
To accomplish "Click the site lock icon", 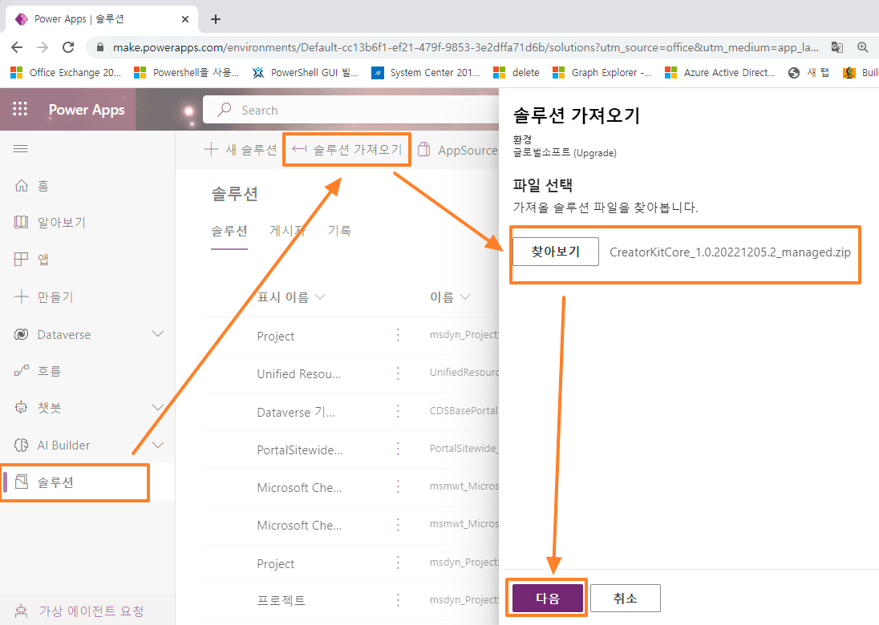I will 100,47.
